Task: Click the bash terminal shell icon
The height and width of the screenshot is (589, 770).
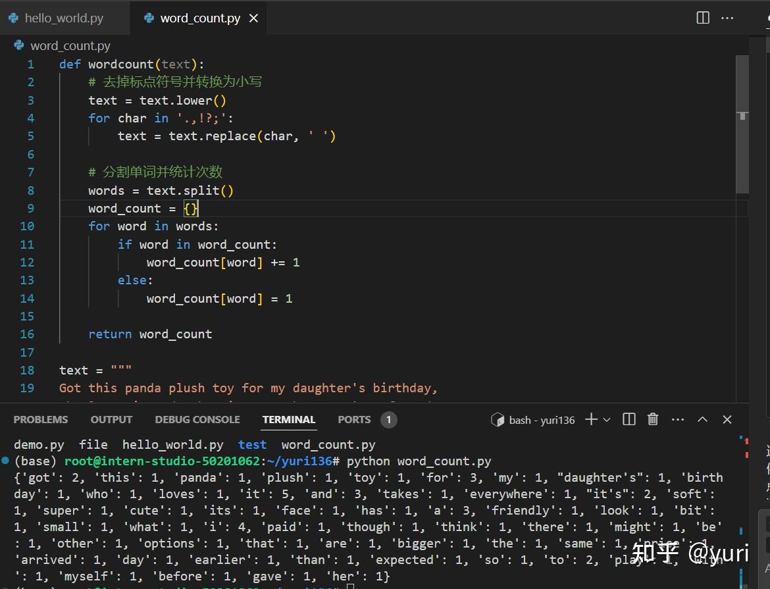Action: pos(498,420)
